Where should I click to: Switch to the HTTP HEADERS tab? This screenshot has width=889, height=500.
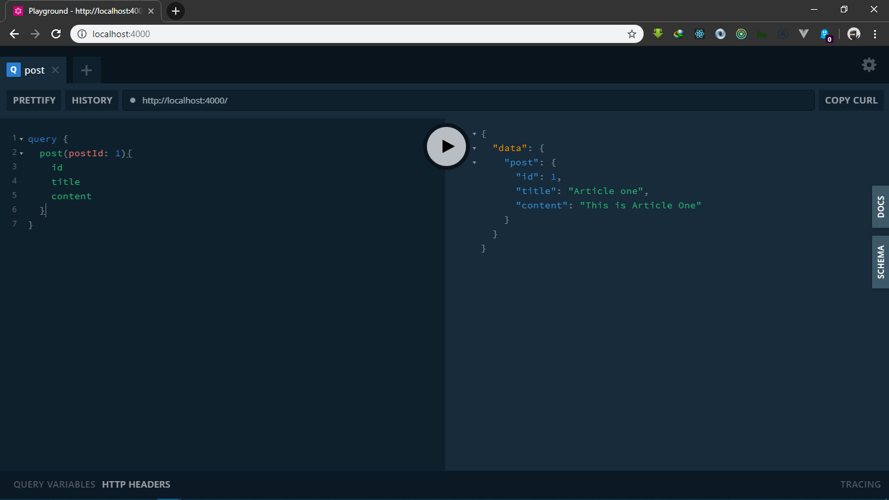point(136,484)
